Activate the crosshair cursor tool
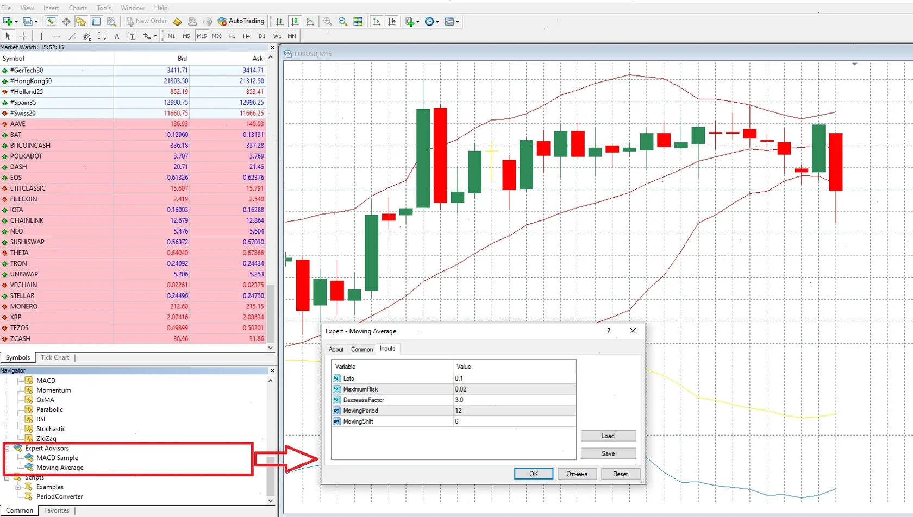Screen dimensions: 913x517 23,36
